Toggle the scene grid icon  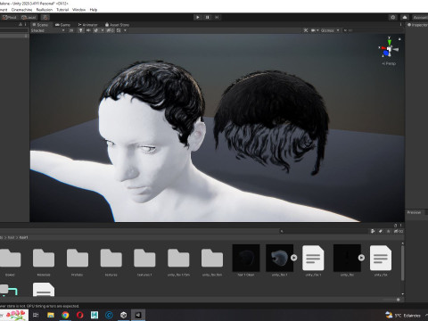[119, 30]
